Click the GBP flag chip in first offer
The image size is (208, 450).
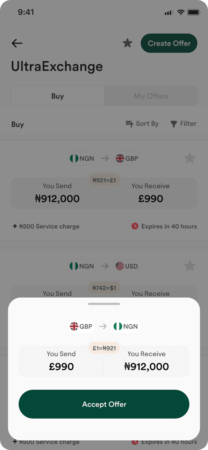(x=127, y=159)
